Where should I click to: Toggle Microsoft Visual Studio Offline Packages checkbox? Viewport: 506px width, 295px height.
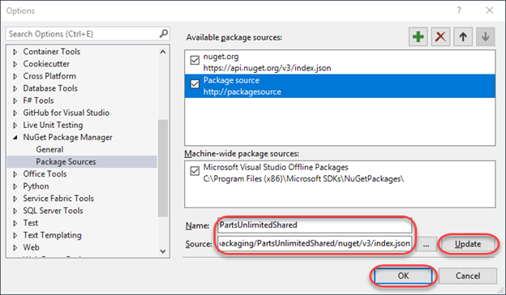(x=195, y=171)
